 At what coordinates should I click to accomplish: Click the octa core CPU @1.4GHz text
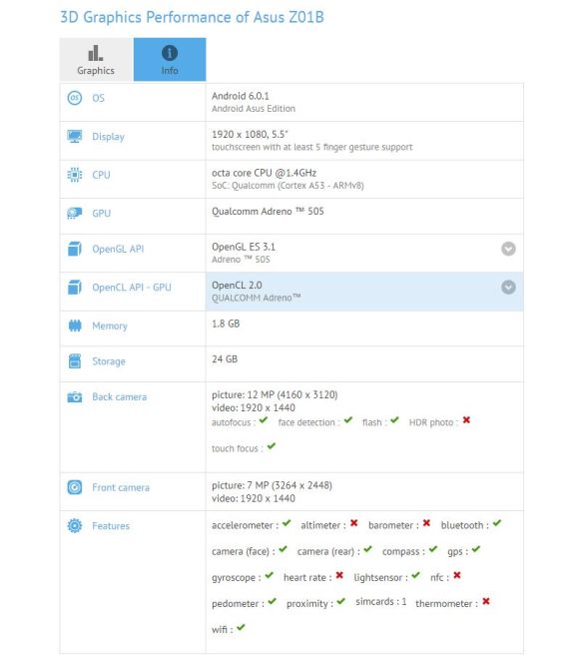point(264,173)
